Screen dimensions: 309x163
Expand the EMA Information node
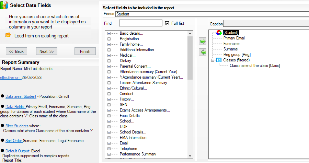109,138
